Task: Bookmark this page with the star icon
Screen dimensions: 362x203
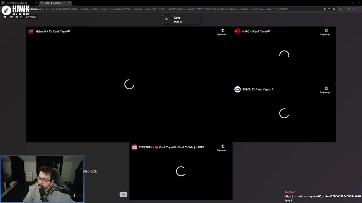Action: [x=334, y=9]
